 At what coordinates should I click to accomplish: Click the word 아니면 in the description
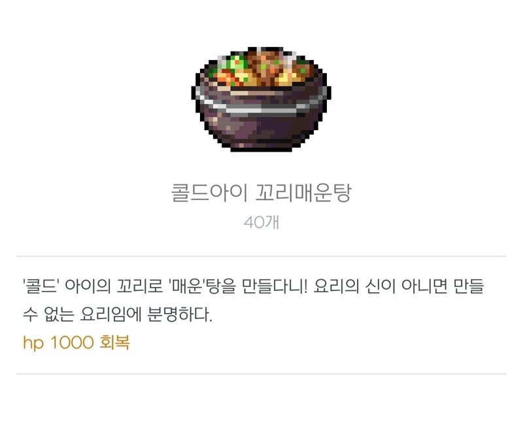coord(424,286)
